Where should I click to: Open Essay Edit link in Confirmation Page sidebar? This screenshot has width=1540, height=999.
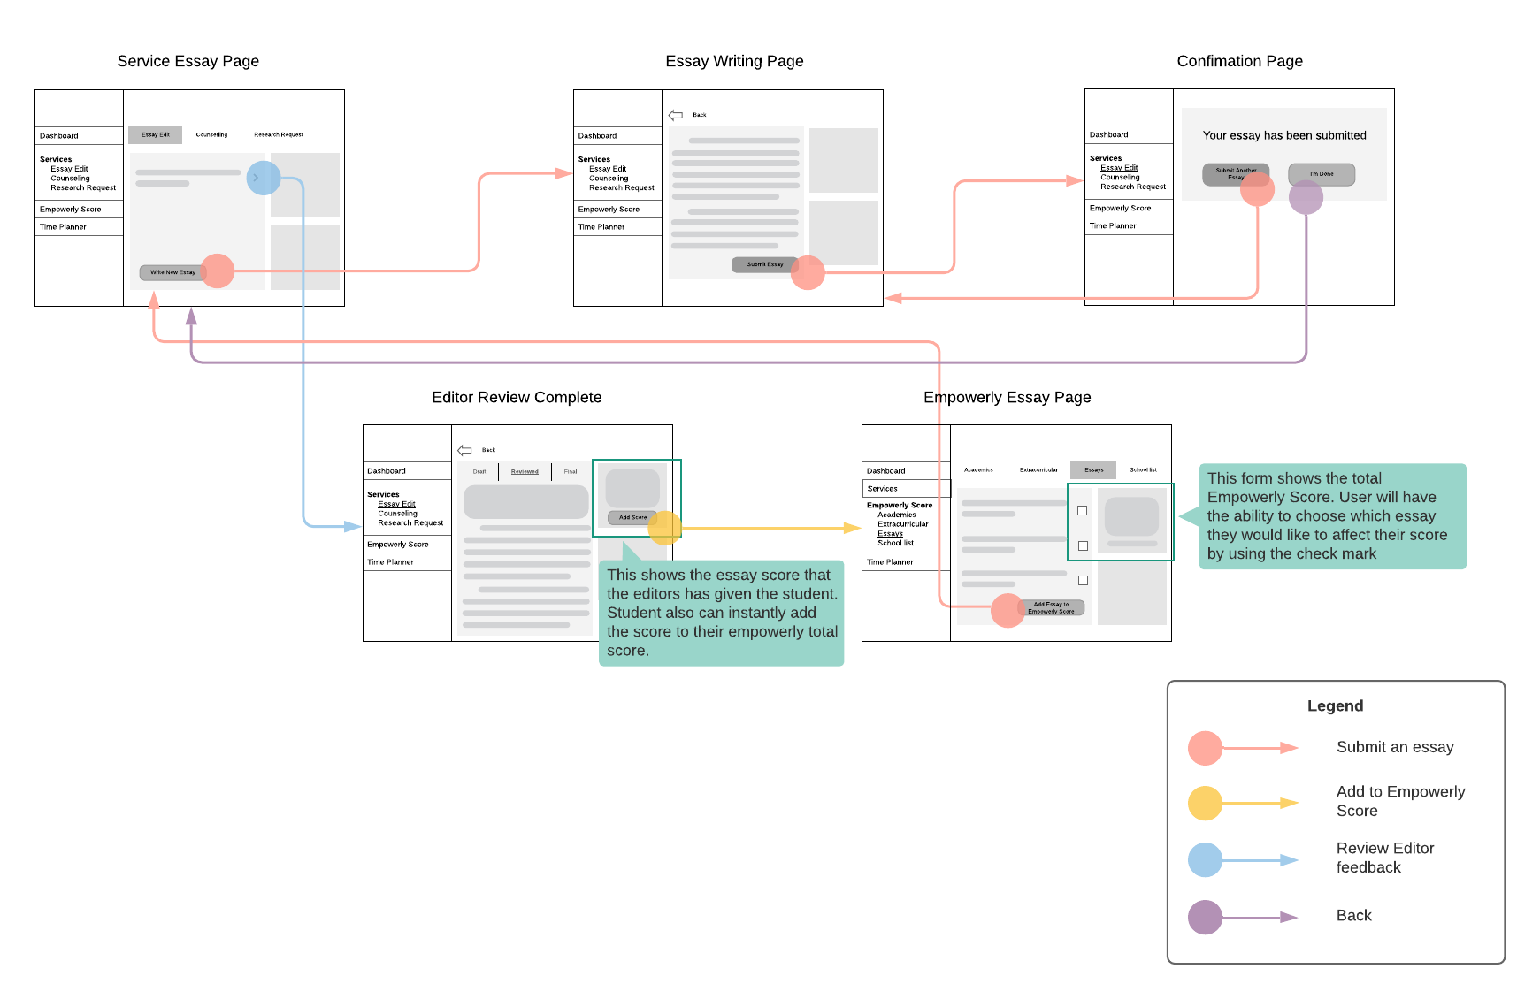1119,168
